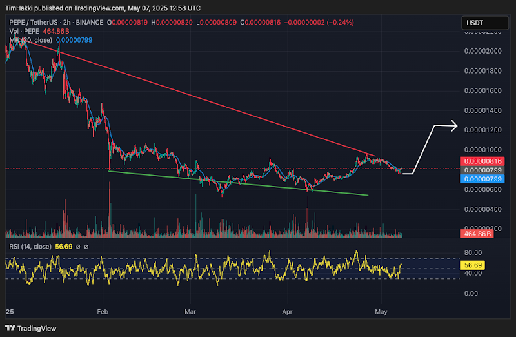The height and width of the screenshot is (337, 516).
Task: Click the Feb label on time axis
Action: 103,312
